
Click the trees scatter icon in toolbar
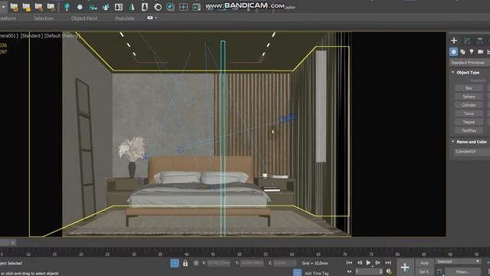coord(106,7)
